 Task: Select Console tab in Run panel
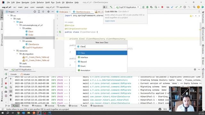[x=13, y=74]
